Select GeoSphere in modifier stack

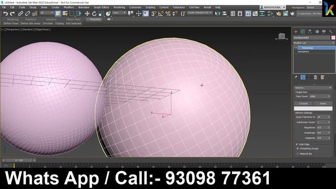(x=303, y=51)
